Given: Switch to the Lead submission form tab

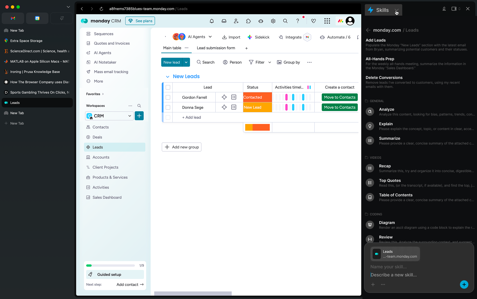Looking at the screenshot, I should coord(216,48).
